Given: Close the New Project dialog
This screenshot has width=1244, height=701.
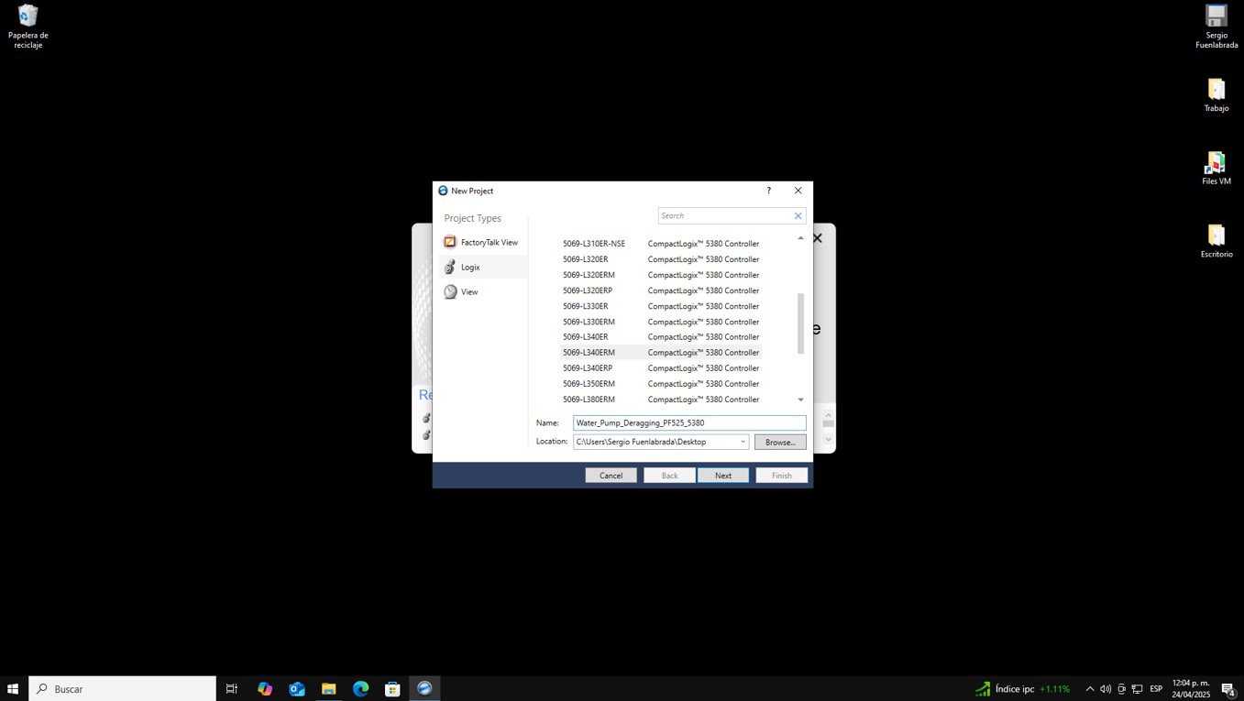Looking at the screenshot, I should [x=798, y=191].
